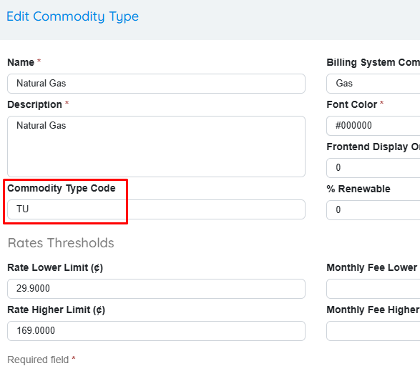Click the Rate Higher Limit input
The width and height of the screenshot is (420, 381).
tap(156, 331)
